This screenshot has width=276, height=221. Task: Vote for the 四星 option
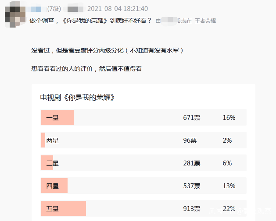point(52,186)
